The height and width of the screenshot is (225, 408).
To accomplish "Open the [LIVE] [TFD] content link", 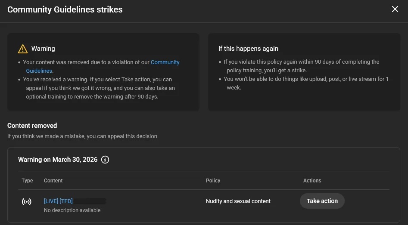I will [58, 201].
